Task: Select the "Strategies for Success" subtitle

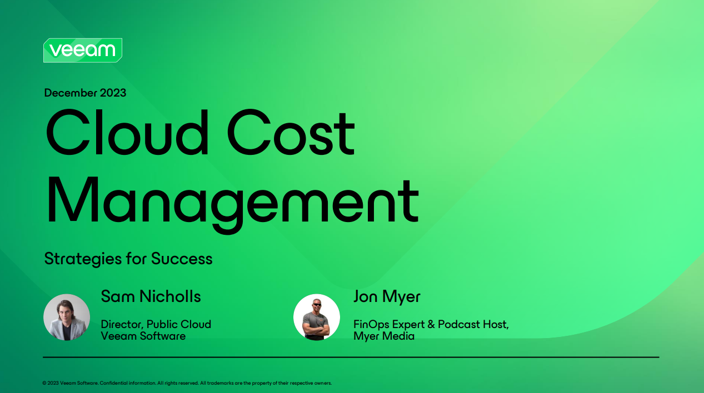Action: [128, 259]
